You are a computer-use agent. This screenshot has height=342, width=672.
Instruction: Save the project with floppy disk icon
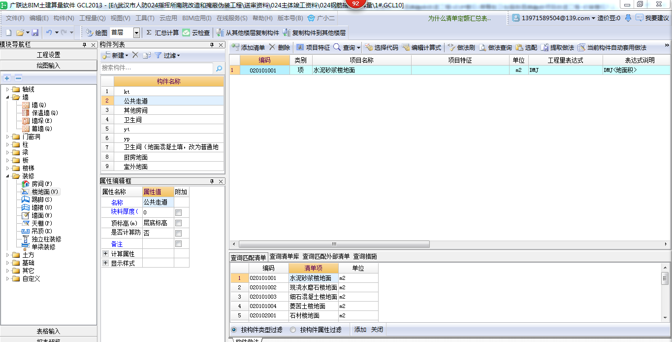(x=35, y=33)
